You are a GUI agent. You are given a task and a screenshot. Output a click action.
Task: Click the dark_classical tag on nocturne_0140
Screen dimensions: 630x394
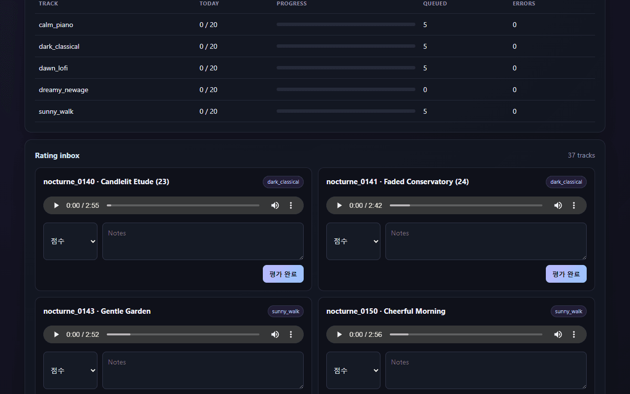283,182
